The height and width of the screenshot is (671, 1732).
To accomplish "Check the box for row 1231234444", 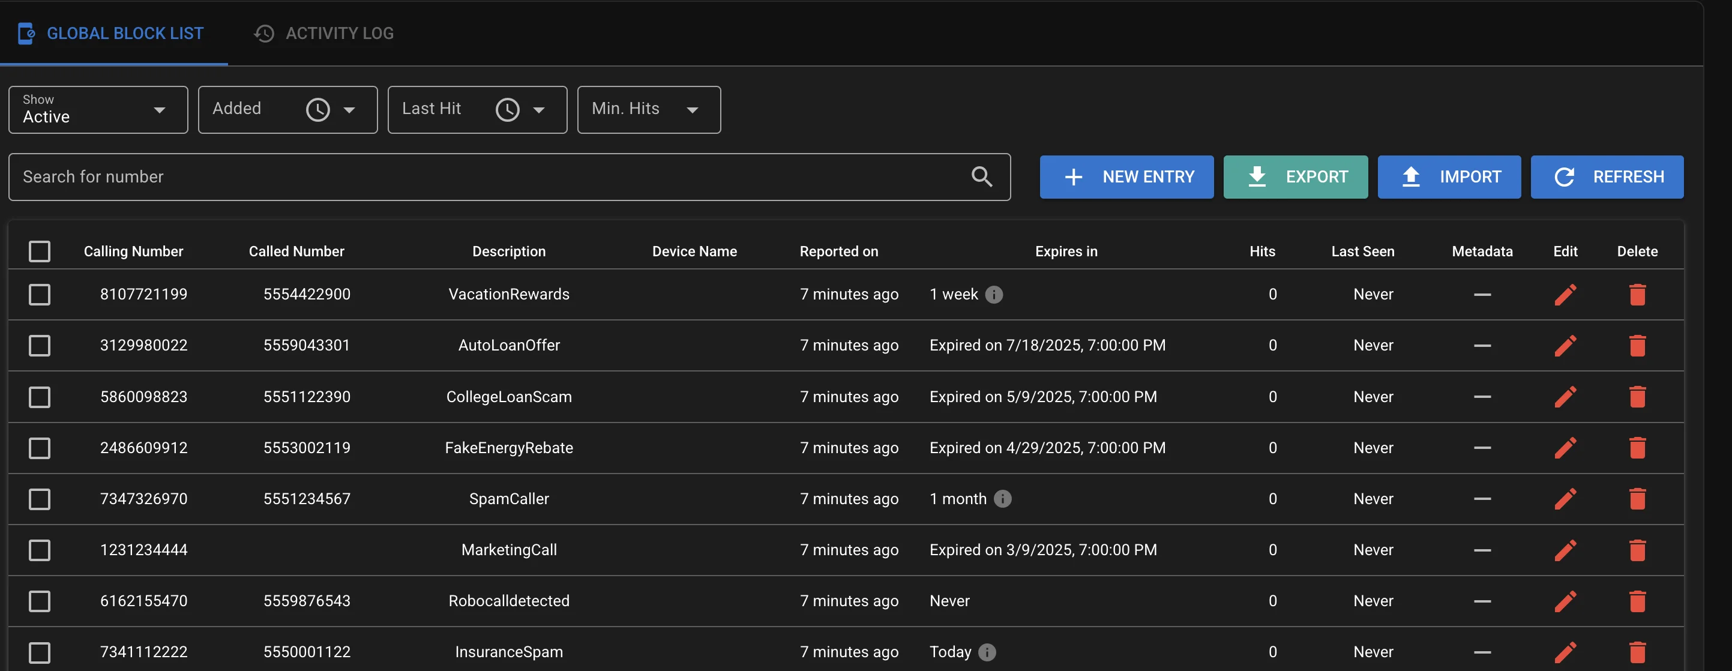I will [40, 550].
